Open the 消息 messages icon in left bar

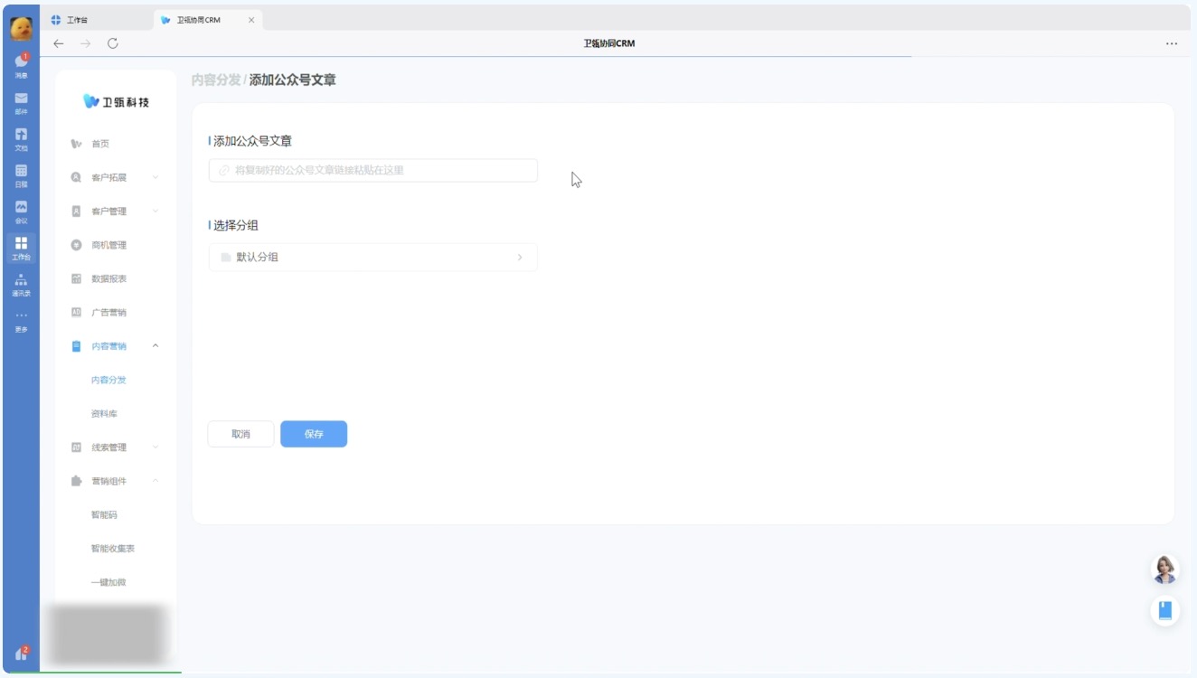coord(21,64)
